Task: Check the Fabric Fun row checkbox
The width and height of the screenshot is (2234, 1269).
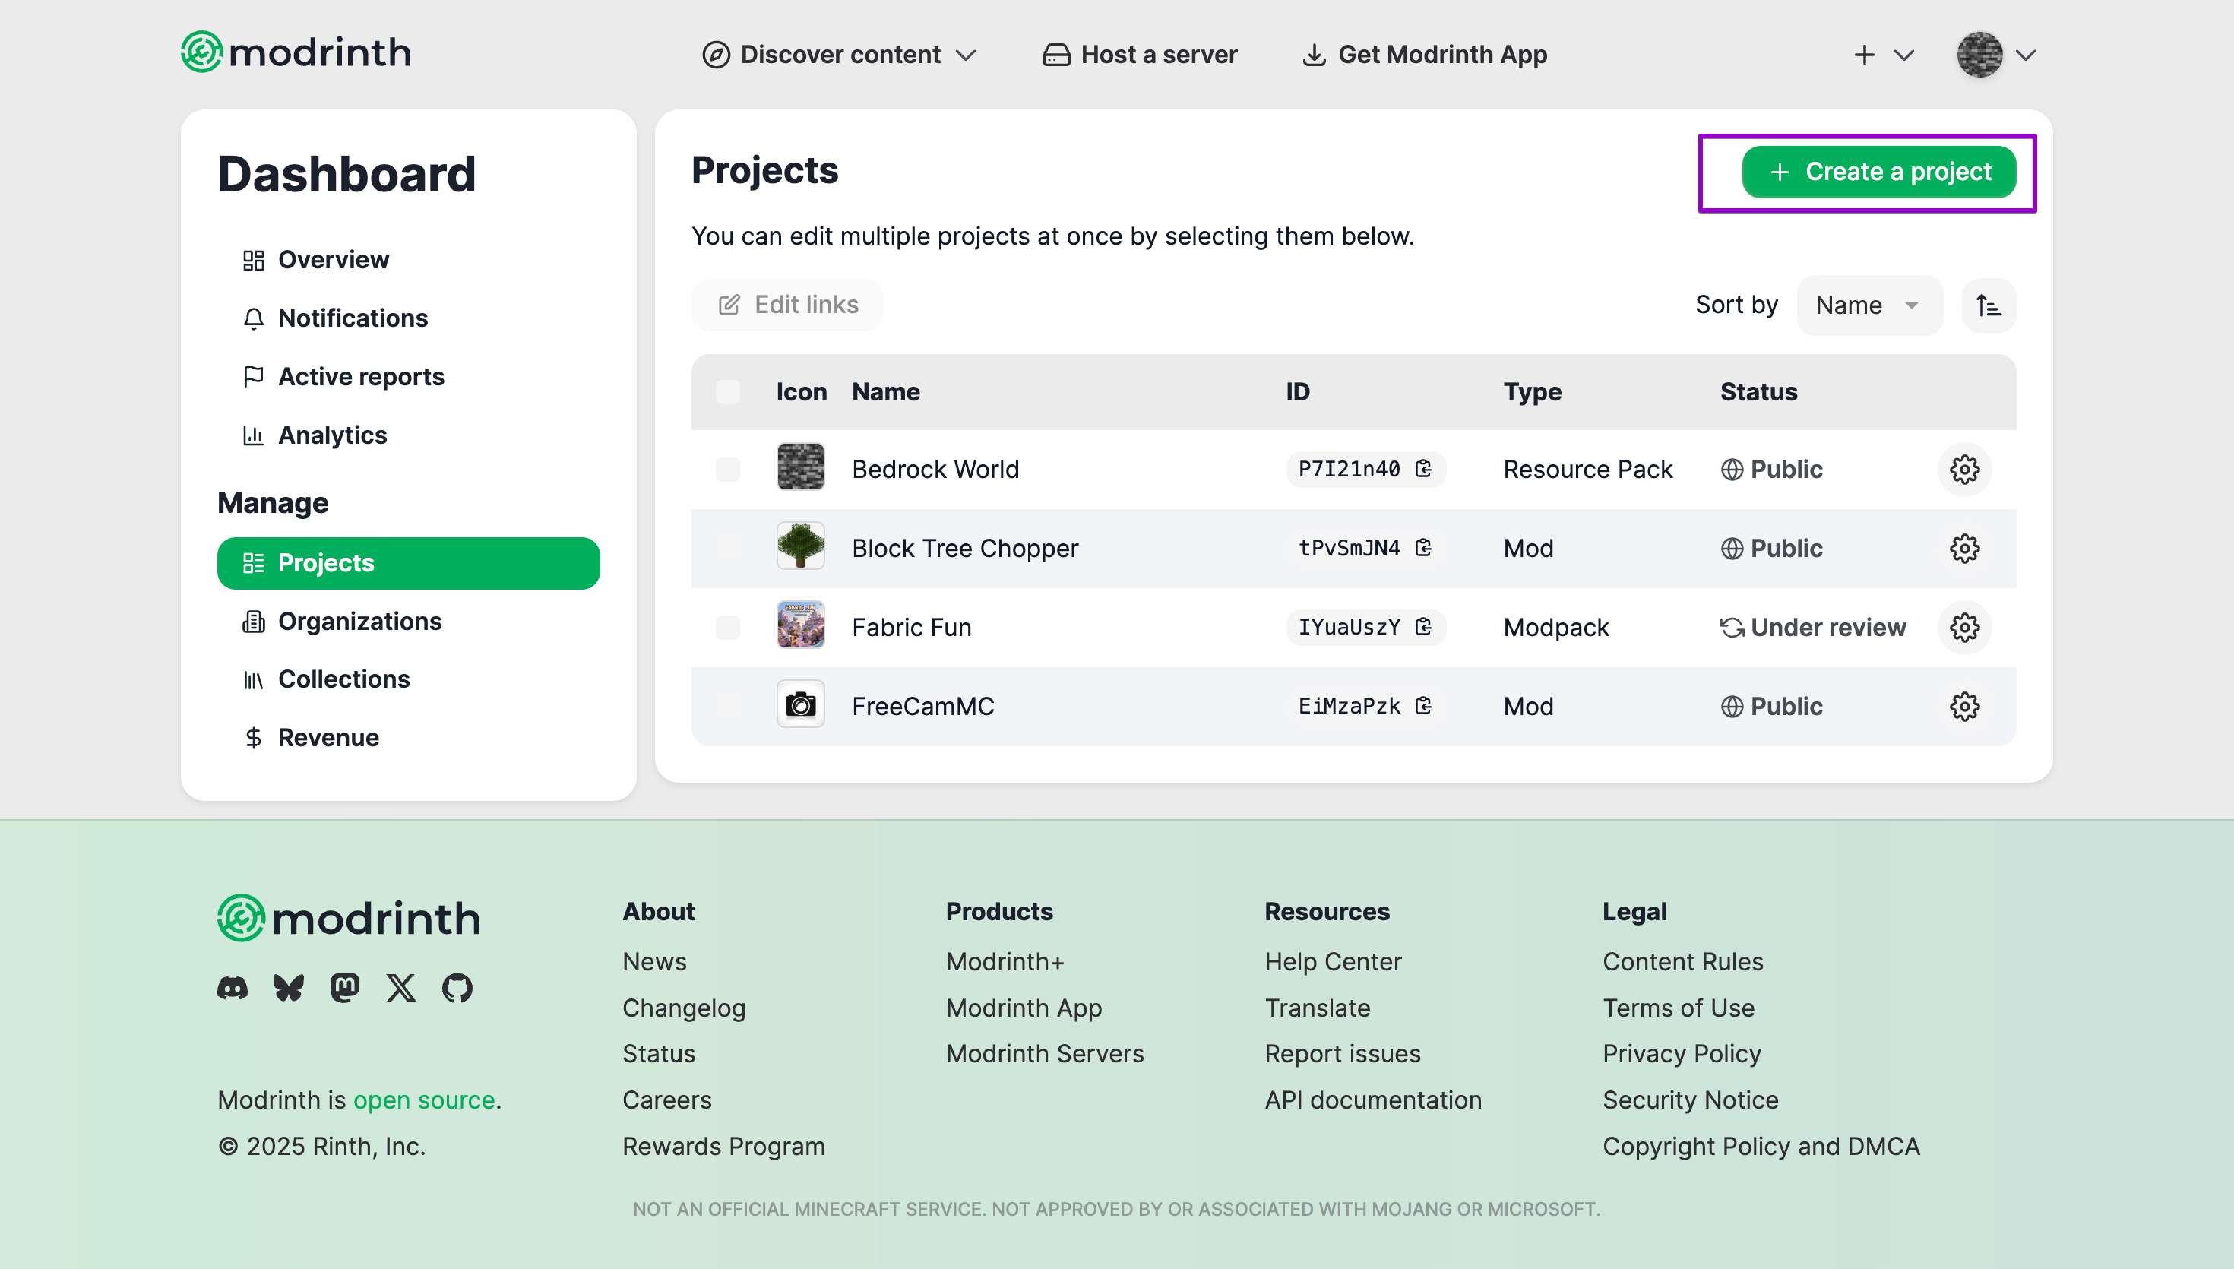Action: click(727, 628)
